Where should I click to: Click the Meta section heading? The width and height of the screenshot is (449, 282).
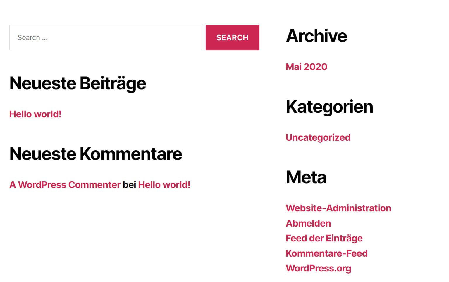tap(306, 177)
